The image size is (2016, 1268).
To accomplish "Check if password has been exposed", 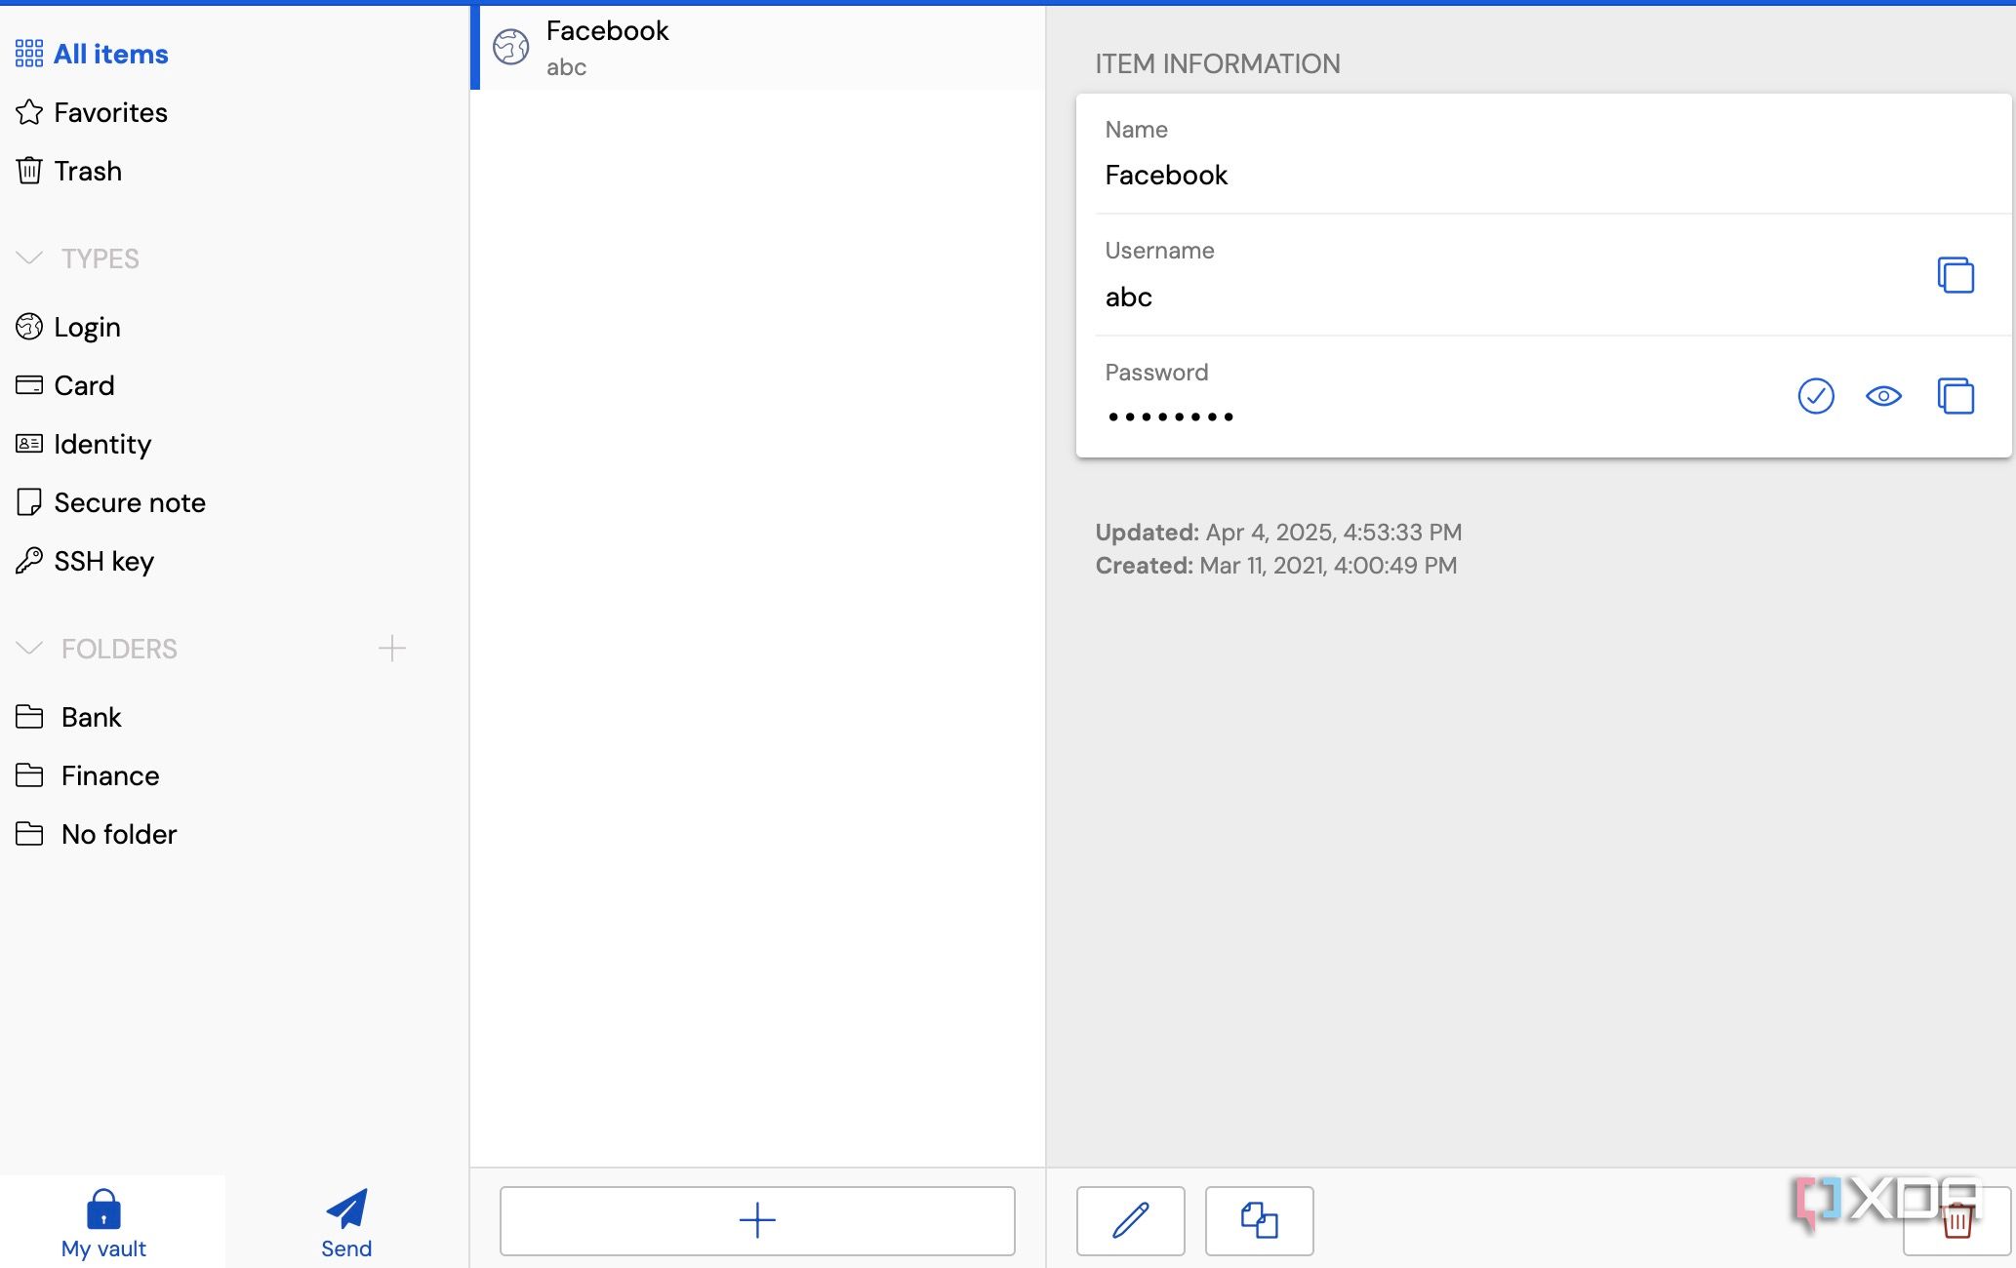I will [x=1816, y=396].
